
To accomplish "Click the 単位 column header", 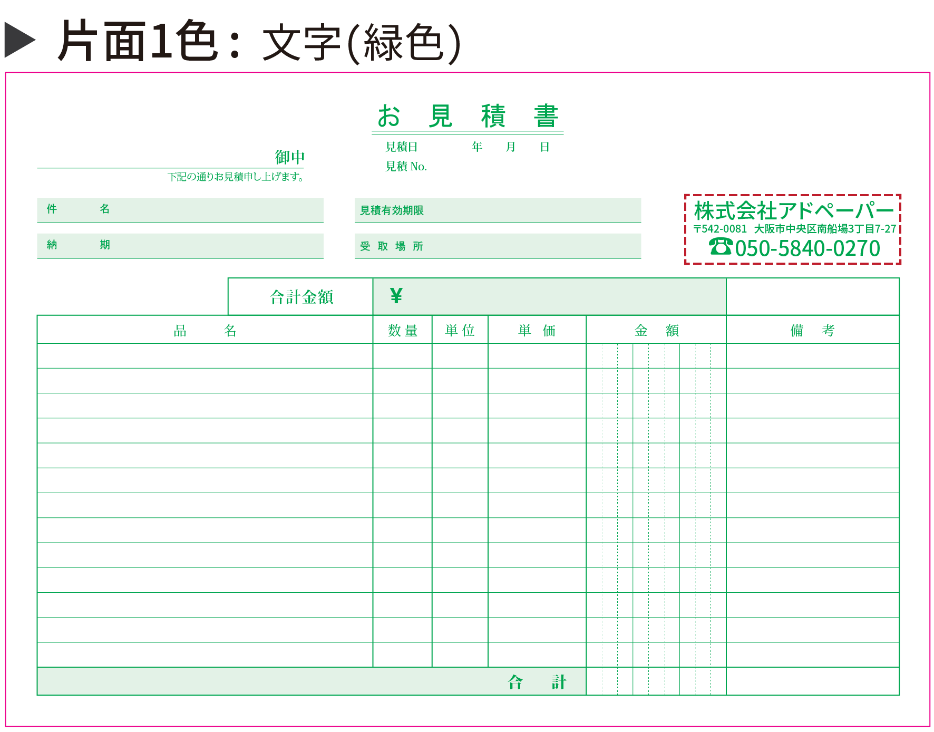I will coord(460,330).
